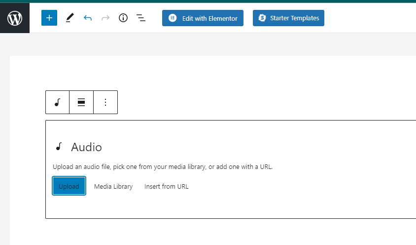This screenshot has width=416, height=245.
Task: Select the Tools pencil icon
Action: [x=69, y=18]
